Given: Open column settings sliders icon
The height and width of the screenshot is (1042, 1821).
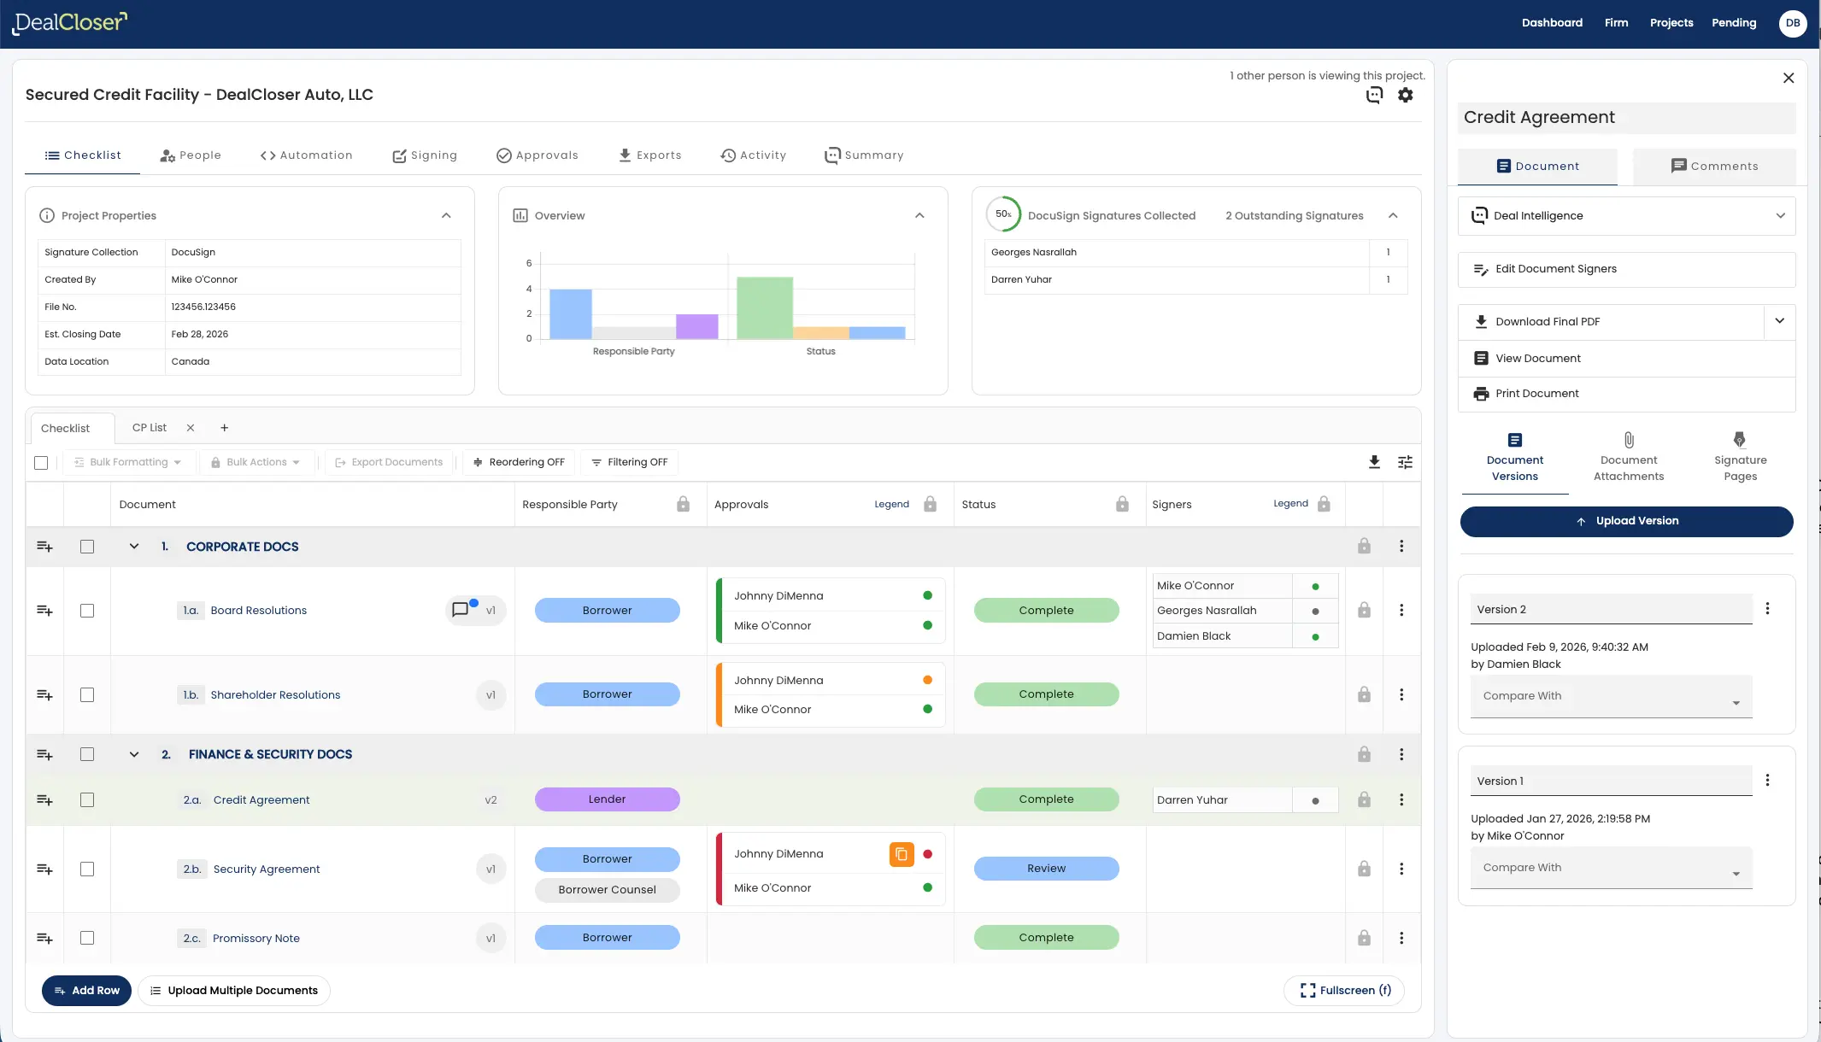Looking at the screenshot, I should [1405, 462].
